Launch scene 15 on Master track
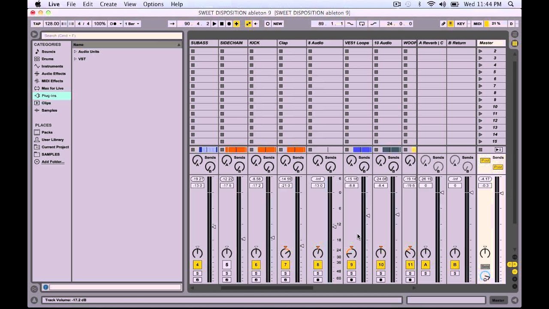The height and width of the screenshot is (309, 549). pos(480,142)
